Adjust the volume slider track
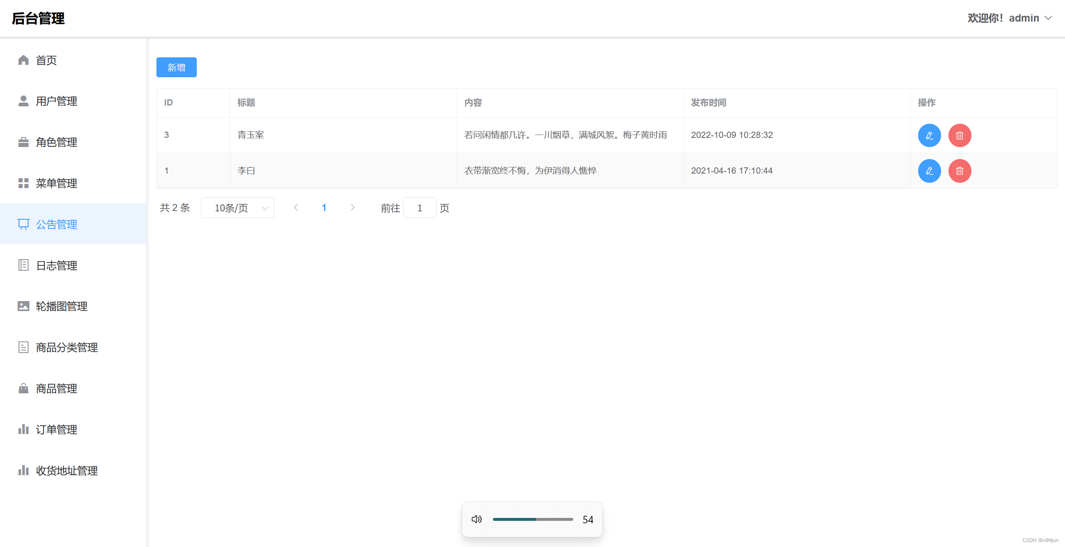 (533, 519)
